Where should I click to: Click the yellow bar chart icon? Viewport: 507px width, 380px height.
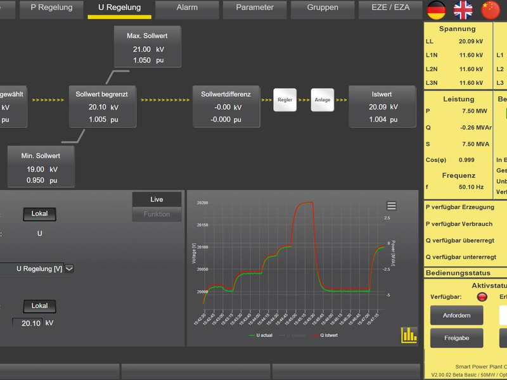point(409,335)
